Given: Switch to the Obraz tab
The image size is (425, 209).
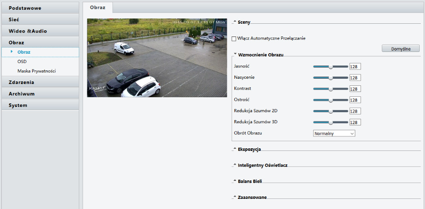Looking at the screenshot, I should click(98, 7).
